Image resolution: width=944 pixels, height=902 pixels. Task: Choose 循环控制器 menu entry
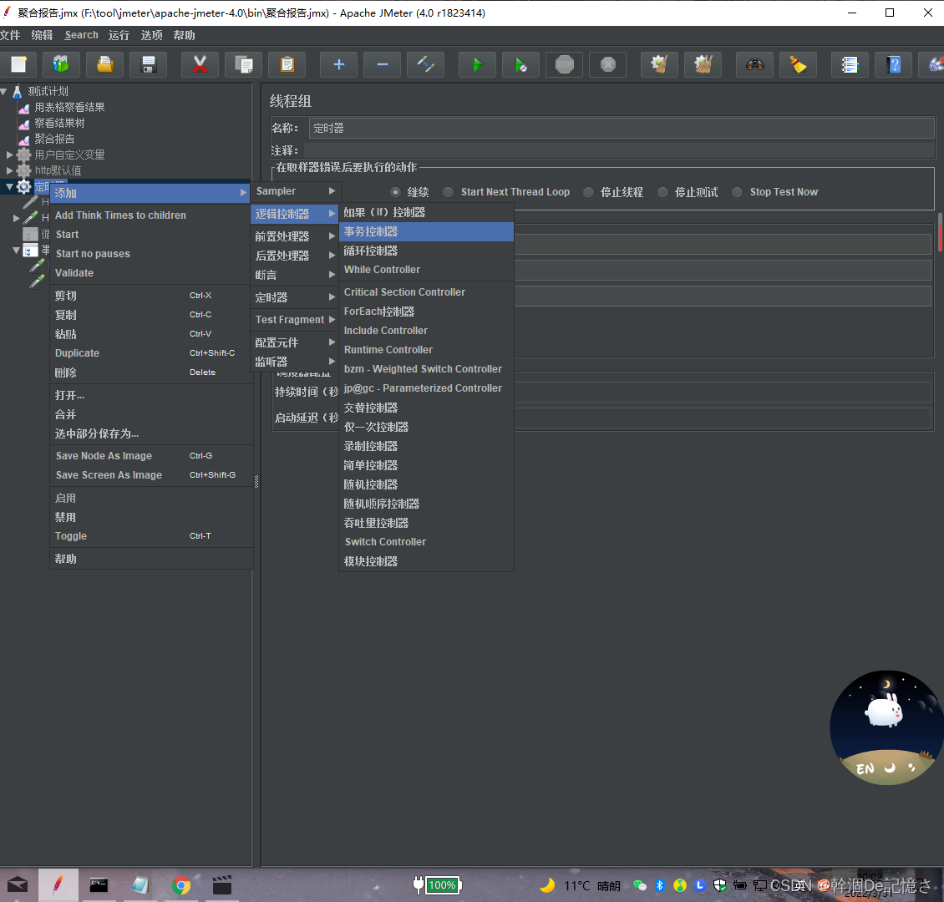point(426,251)
